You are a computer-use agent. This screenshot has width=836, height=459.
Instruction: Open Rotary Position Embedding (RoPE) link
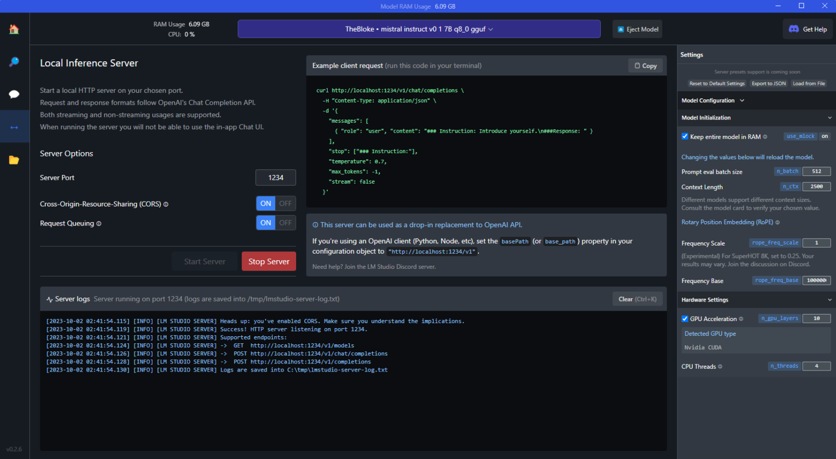(x=727, y=222)
